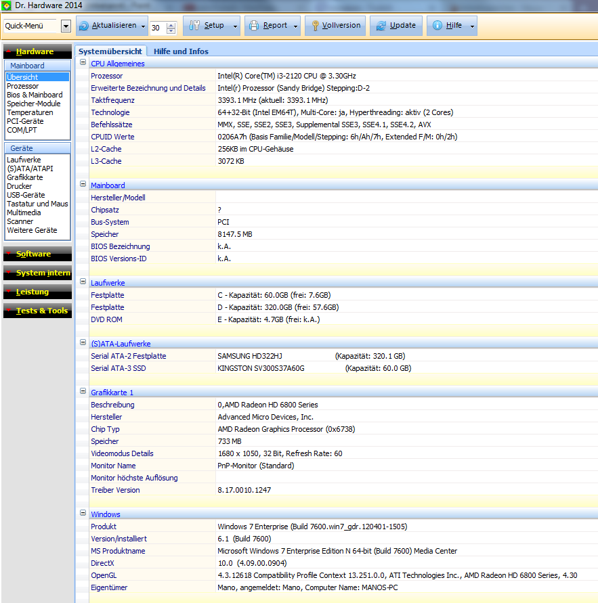598x603 pixels.
Task: Click the Mainboard group header in sidebar
Action: pyautogui.click(x=37, y=66)
